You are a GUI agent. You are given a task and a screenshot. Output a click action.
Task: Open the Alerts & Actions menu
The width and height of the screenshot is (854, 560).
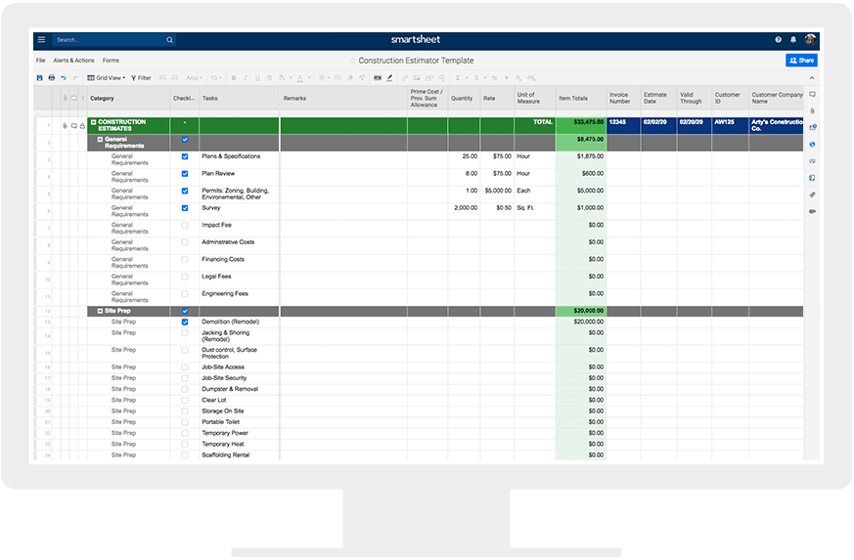click(x=73, y=61)
